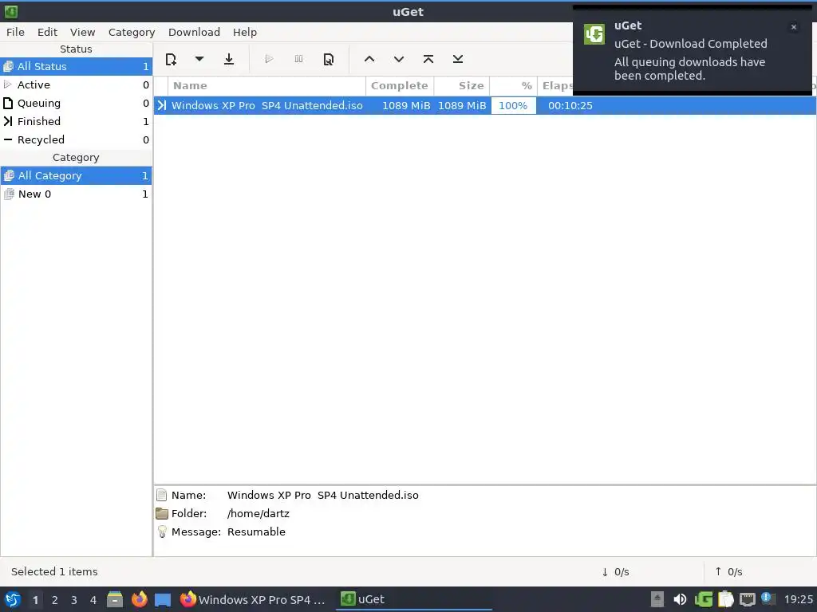Switch to workspace 2 in panel
This screenshot has height=612, width=817.
(55, 600)
